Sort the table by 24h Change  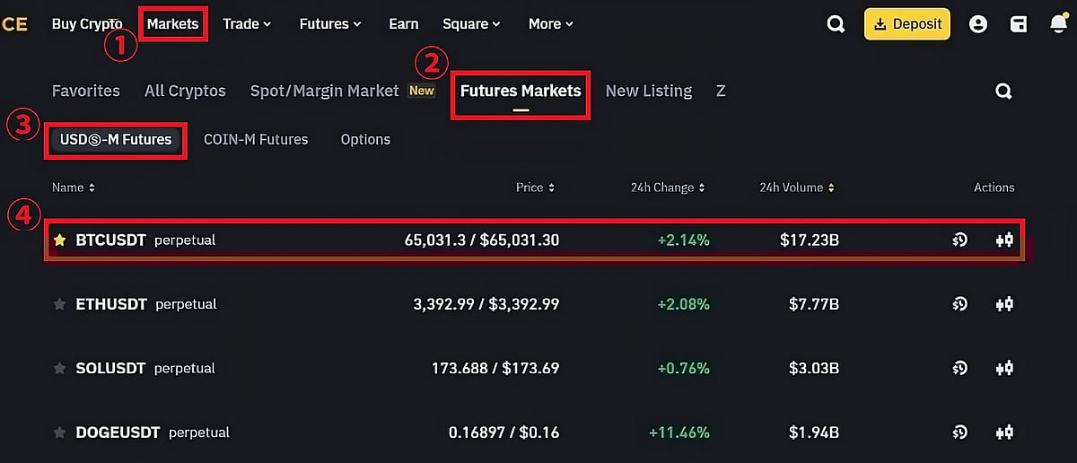click(x=667, y=188)
